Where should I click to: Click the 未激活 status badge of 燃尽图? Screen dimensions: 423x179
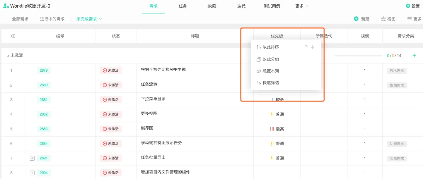coord(111,129)
